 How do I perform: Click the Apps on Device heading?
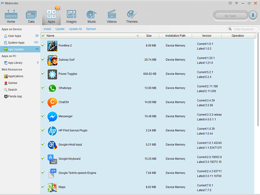tap(12, 29)
